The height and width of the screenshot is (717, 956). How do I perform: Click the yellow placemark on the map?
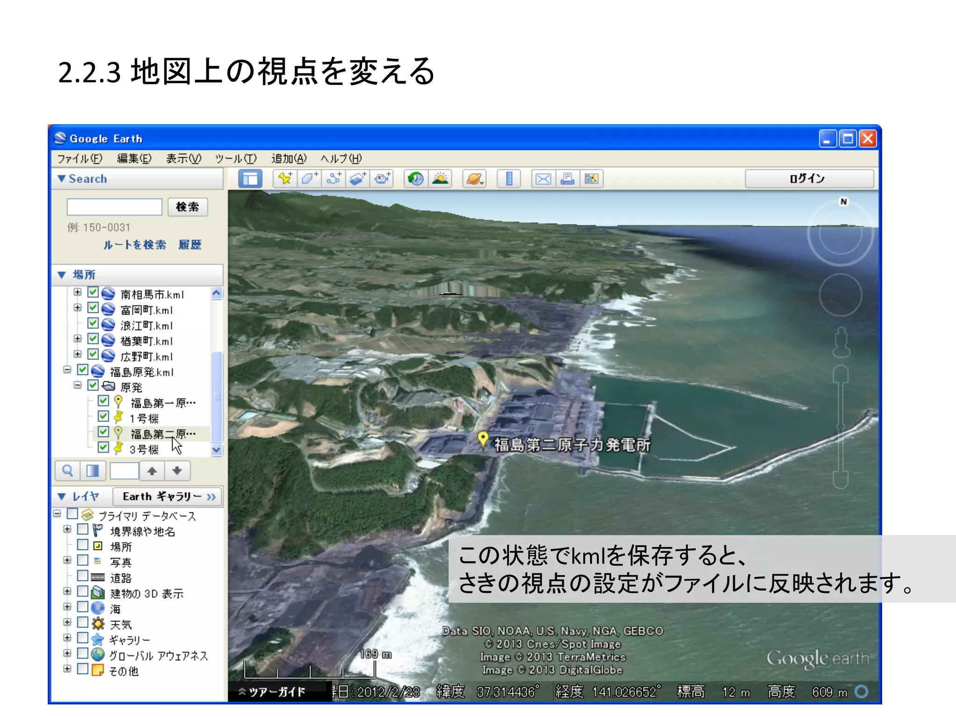pyautogui.click(x=483, y=439)
